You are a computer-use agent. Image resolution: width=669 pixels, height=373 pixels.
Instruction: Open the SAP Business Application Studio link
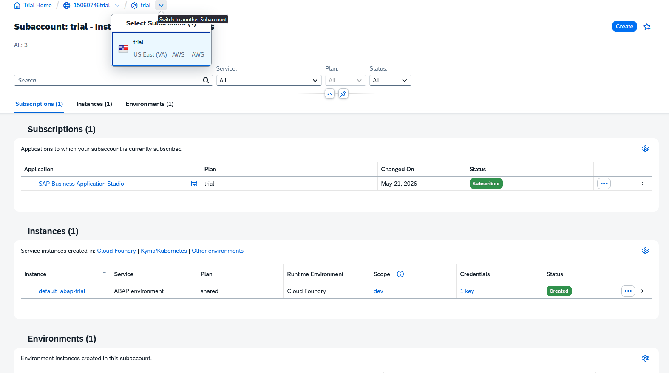81,184
